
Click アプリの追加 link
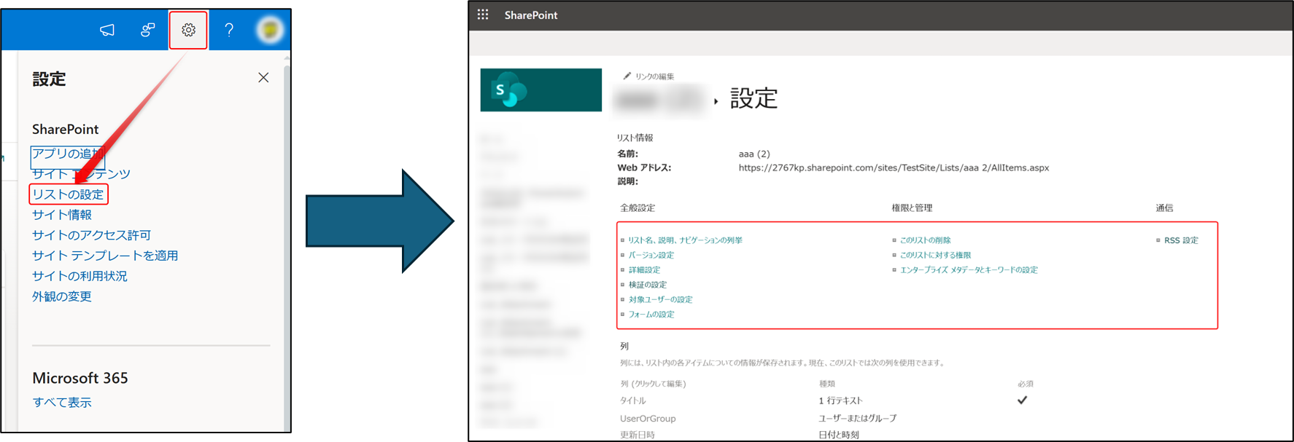pos(68,154)
